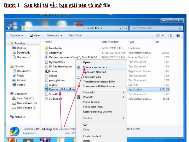
Task: Open the change view options dropdown arrow
Action: coord(163,35)
